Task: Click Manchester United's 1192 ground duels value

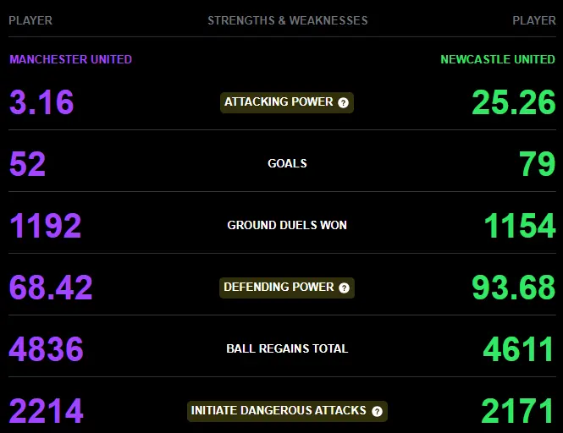Action: point(45,226)
